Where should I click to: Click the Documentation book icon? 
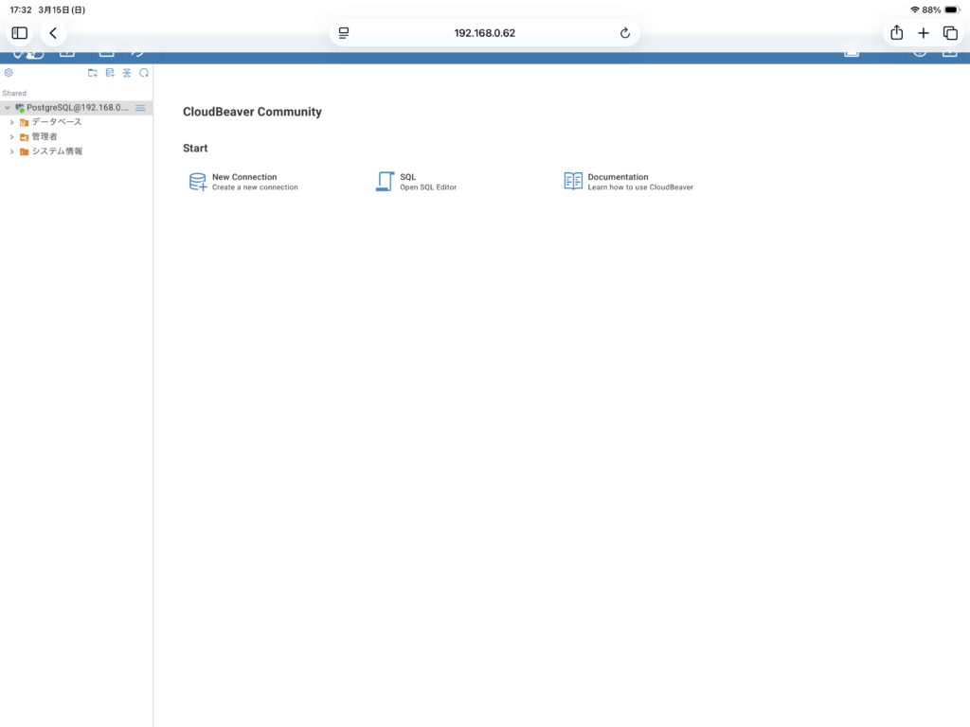(573, 181)
